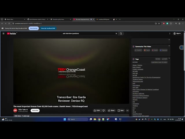Open the beautiful minds tag link
The height and width of the screenshot is (139, 185).
(137, 114)
